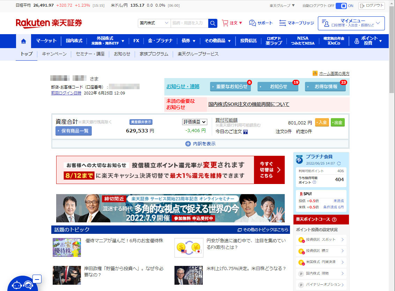395x291 pixels.
Task: Expand 内訳を表示 breakdown section
Action: [x=200, y=144]
